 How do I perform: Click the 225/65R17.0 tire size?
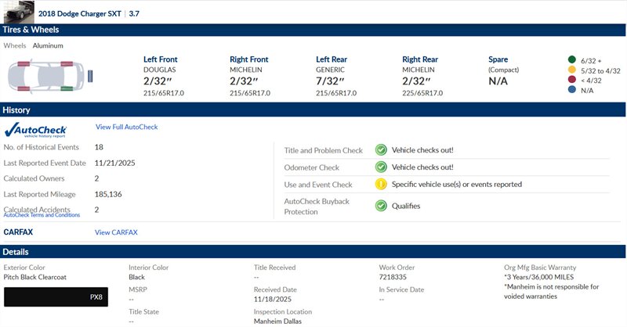click(422, 93)
